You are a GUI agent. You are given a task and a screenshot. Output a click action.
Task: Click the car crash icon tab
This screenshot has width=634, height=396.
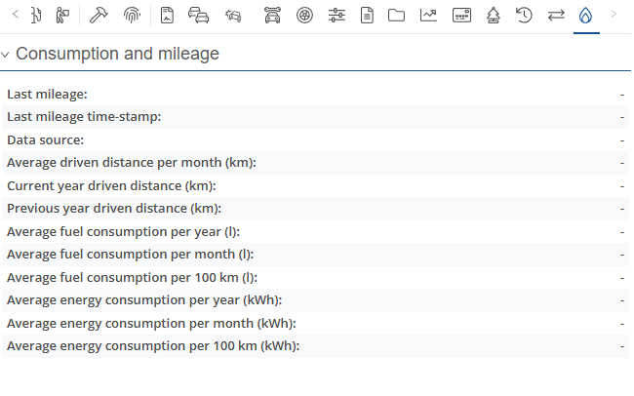233,15
